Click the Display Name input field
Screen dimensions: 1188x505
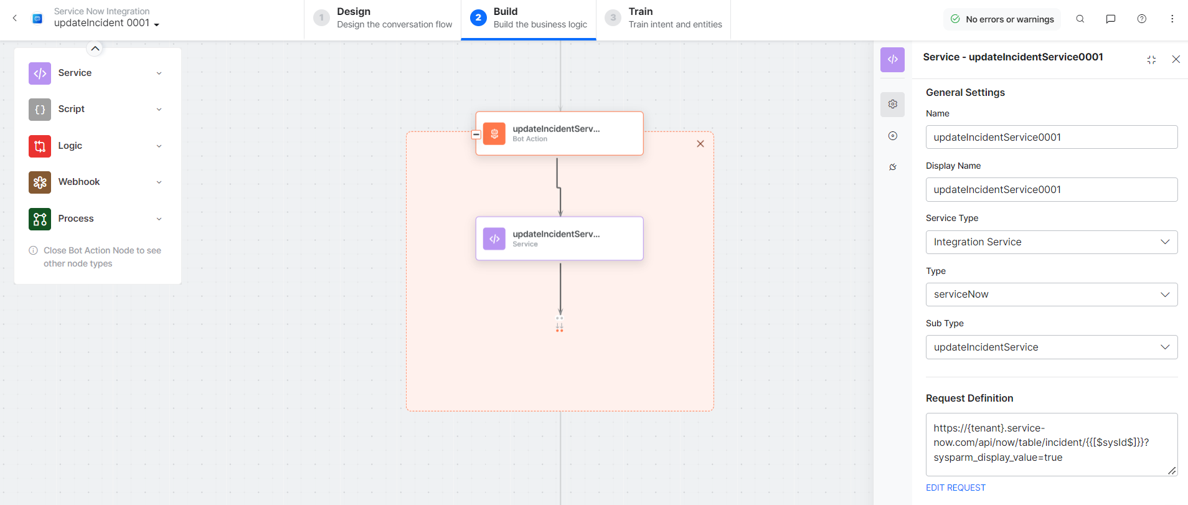pos(1051,190)
